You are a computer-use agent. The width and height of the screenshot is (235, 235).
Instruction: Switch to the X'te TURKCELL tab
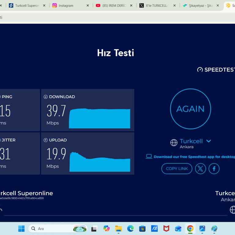tap(157, 6)
